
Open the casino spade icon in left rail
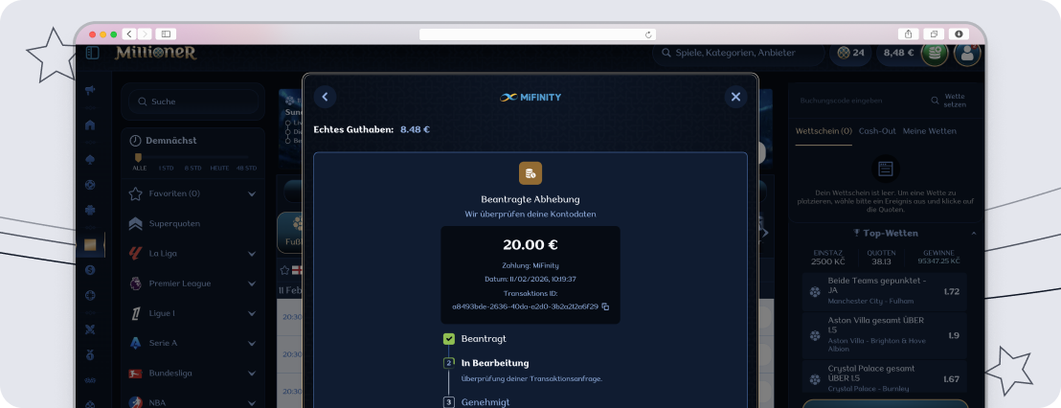pos(90,160)
